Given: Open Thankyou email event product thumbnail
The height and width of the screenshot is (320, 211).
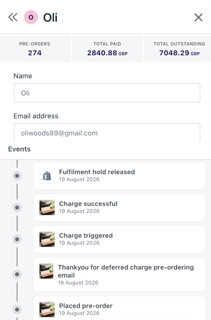Looking at the screenshot, I should tap(46, 271).
